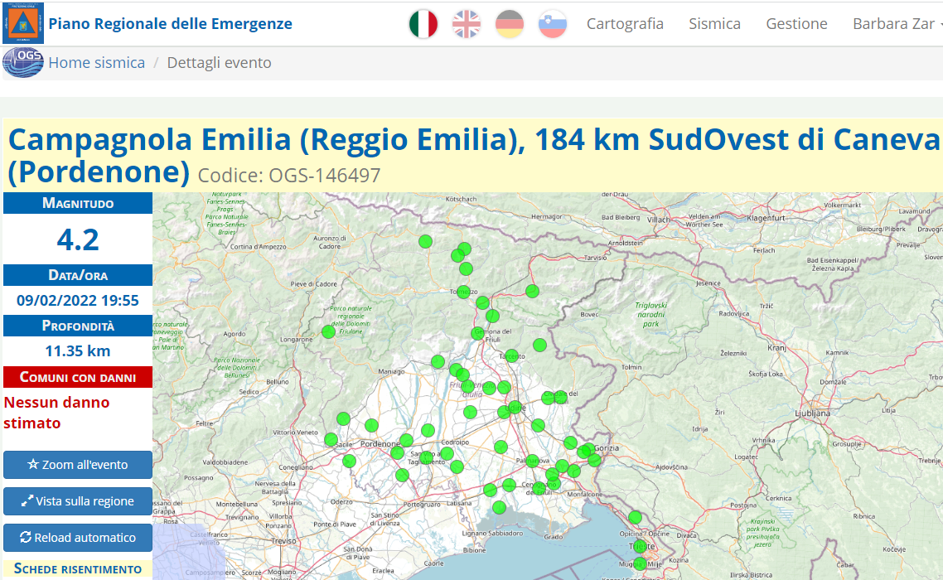Click green marker at Trieste
943x580 pixels.
638,547
